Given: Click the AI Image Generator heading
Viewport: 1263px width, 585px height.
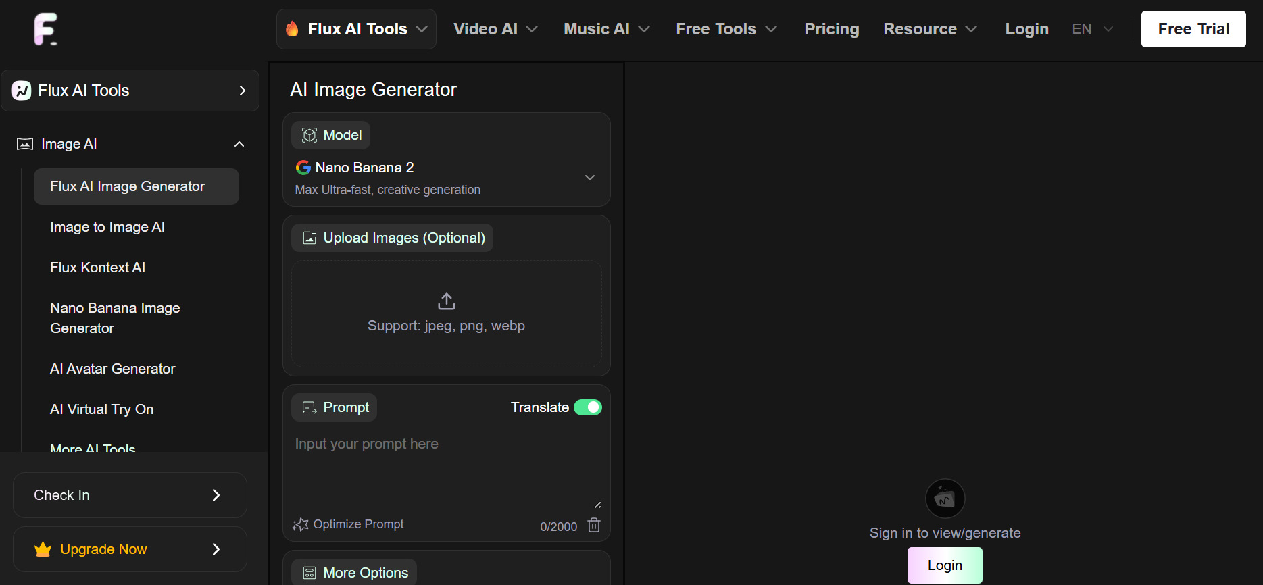Looking at the screenshot, I should (374, 89).
